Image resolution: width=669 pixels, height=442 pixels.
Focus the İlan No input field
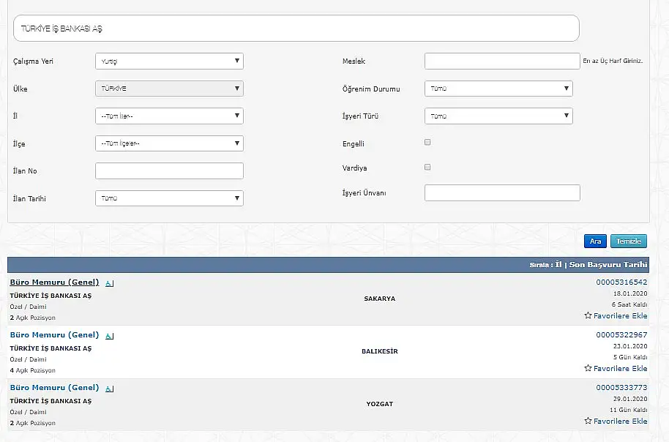coord(169,171)
